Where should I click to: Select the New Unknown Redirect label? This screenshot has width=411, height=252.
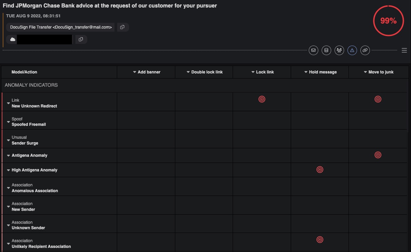coord(34,106)
